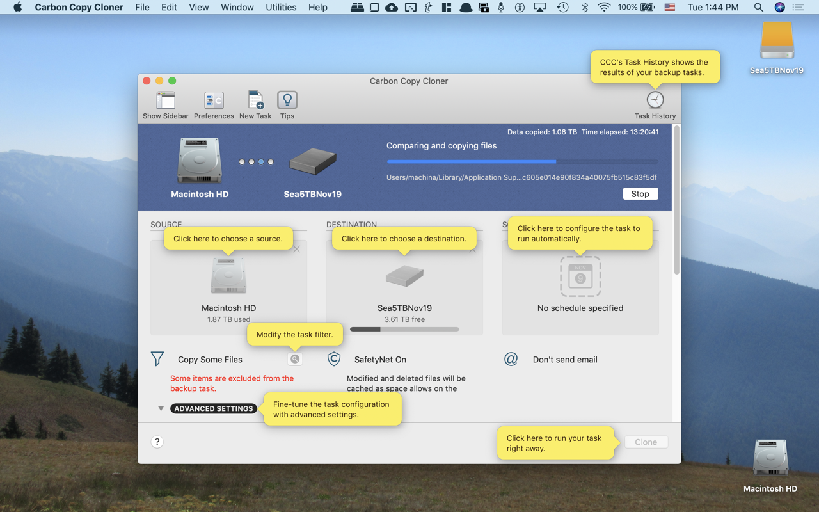
Task: Click the AirPlay display menu icon
Action: pyautogui.click(x=541, y=7)
